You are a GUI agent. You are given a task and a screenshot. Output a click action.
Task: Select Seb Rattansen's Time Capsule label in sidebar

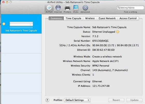[x=21, y=31]
